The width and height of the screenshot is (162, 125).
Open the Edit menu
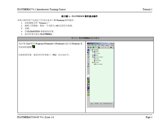click(93, 45)
